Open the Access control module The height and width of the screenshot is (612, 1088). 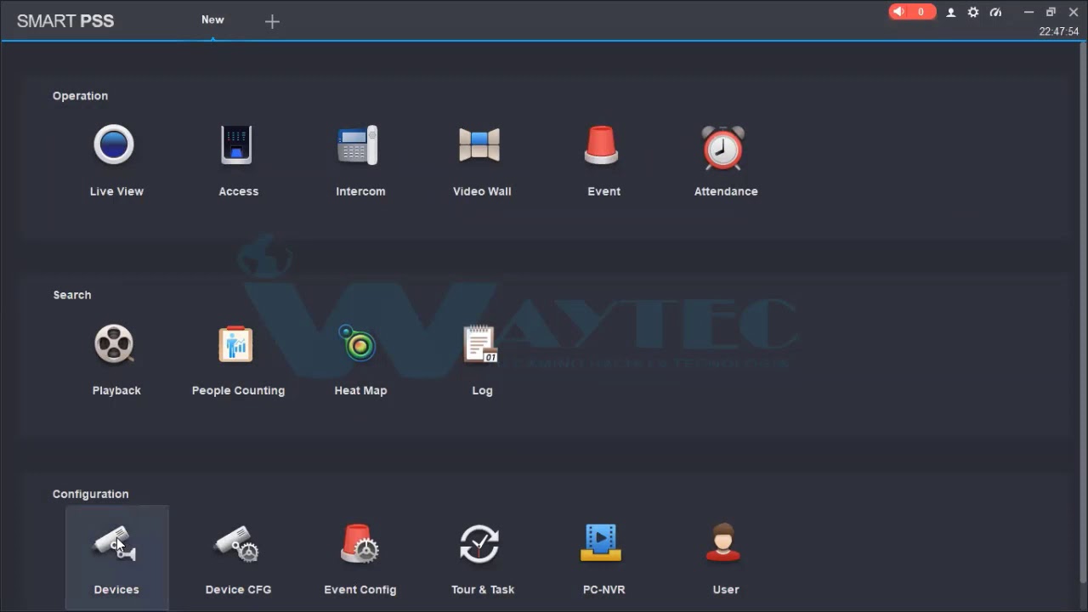click(x=238, y=161)
